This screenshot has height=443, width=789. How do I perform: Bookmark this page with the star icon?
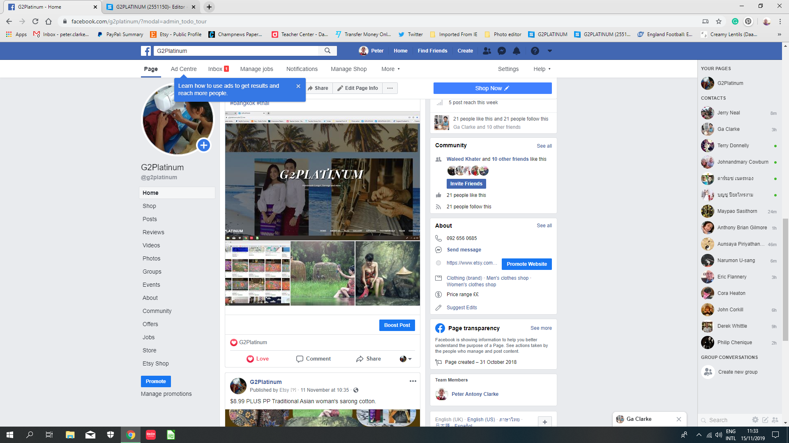tap(719, 21)
